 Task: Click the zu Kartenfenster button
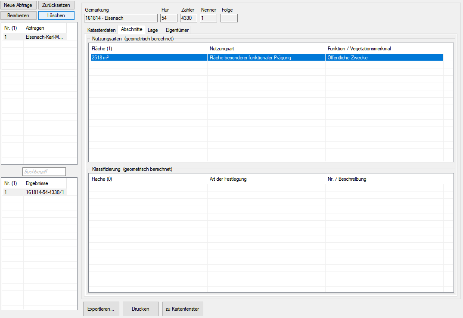(183, 309)
